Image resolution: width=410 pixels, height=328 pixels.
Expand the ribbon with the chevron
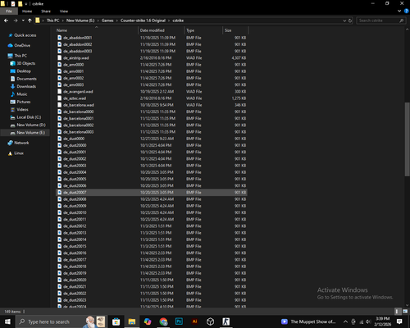(399, 11)
